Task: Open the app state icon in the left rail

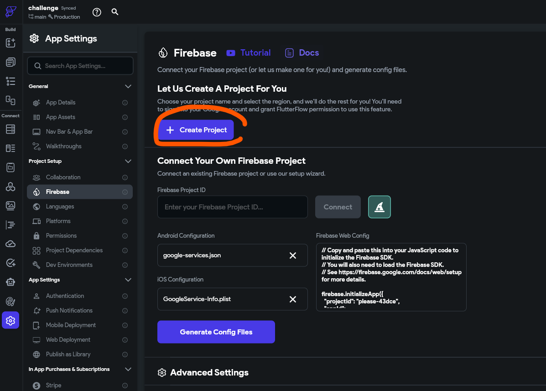Action: pyautogui.click(x=10, y=167)
